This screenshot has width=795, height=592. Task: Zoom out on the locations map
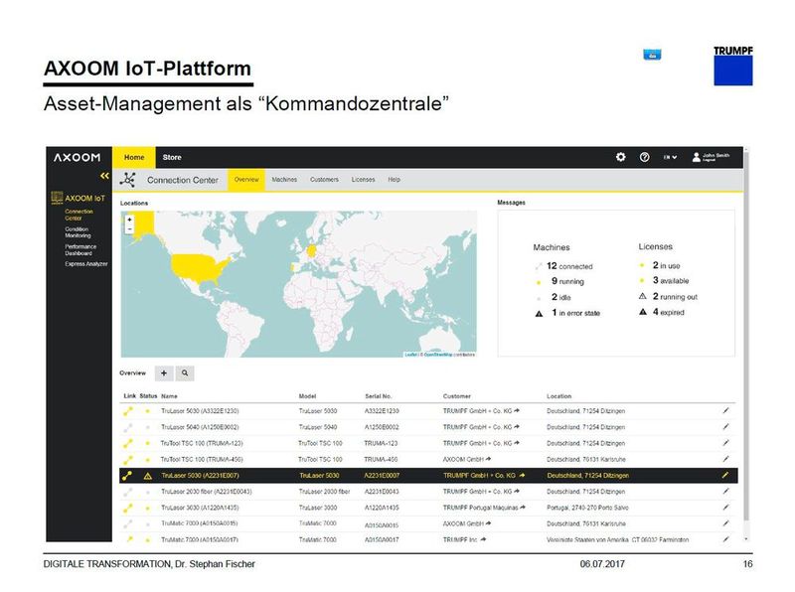coord(128,229)
